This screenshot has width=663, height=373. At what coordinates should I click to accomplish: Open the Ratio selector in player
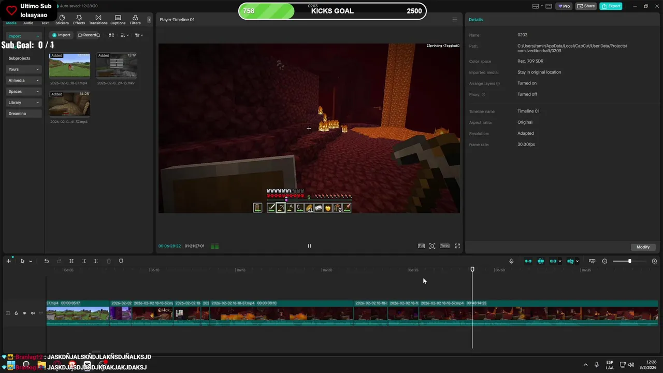coord(444,246)
